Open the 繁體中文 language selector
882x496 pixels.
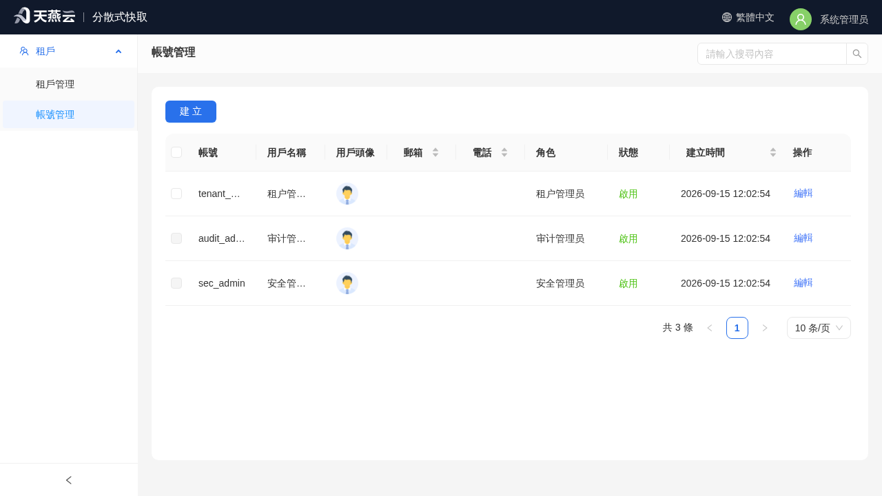748,17
